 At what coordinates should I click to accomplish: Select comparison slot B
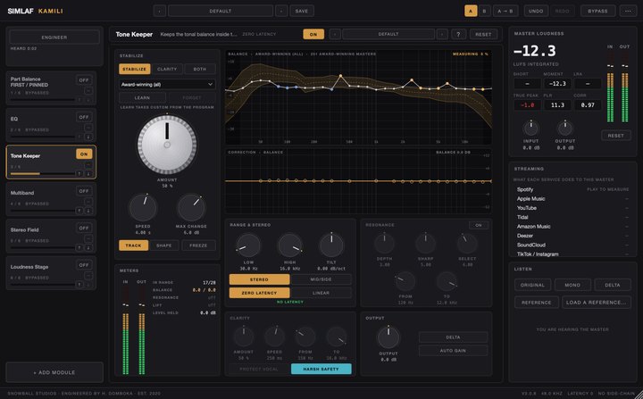(x=484, y=11)
